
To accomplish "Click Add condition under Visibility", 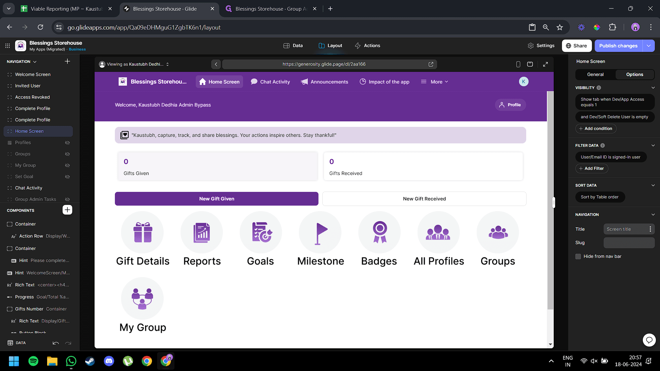I will [596, 129].
